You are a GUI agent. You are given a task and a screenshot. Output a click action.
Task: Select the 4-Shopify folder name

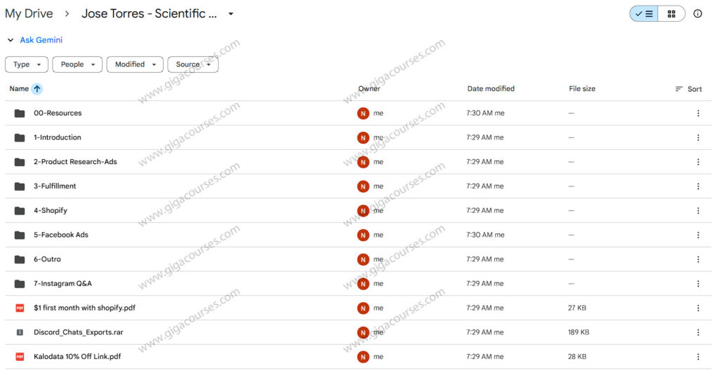(x=50, y=210)
